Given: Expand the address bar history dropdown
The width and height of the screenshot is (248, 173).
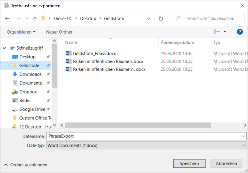Looking at the screenshot, I should point(148,19).
